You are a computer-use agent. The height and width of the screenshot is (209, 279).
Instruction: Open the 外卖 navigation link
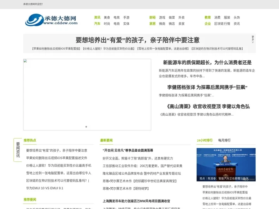(x=181, y=17)
